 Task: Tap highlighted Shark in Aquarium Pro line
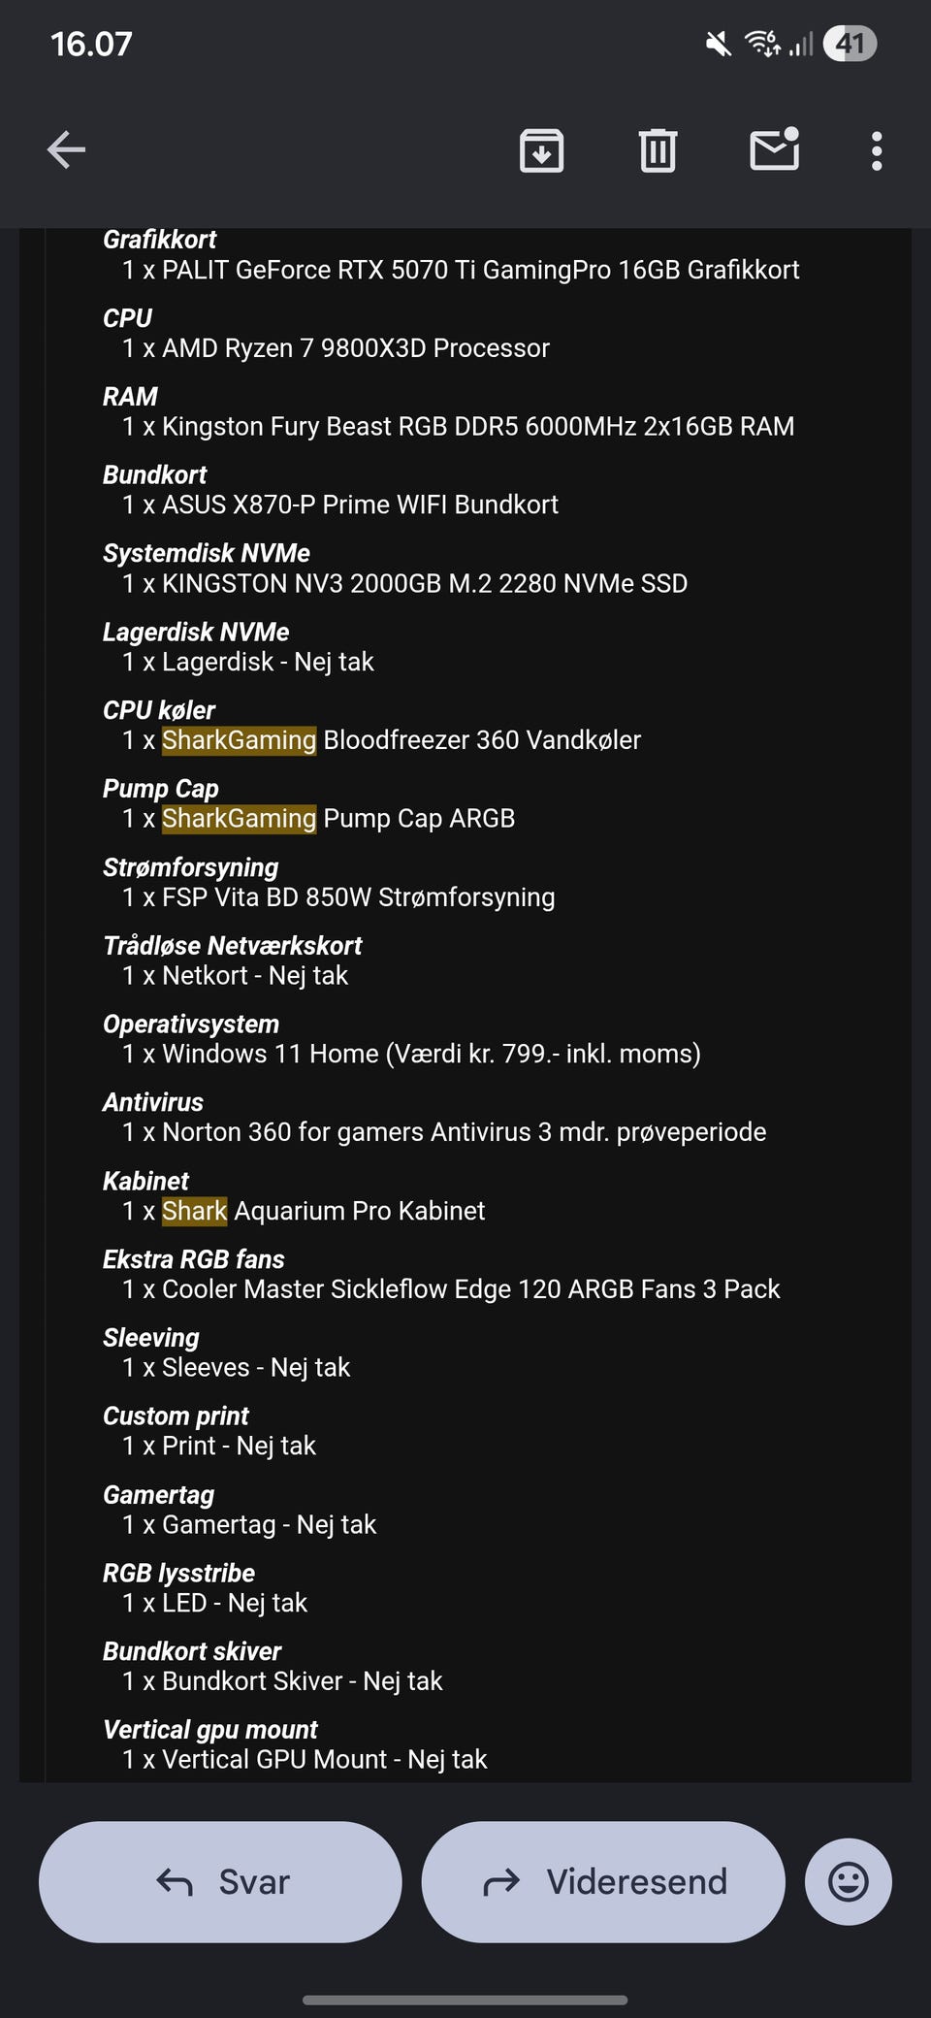click(194, 1211)
